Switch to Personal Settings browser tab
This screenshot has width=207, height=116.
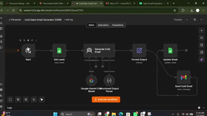click(20, 4)
